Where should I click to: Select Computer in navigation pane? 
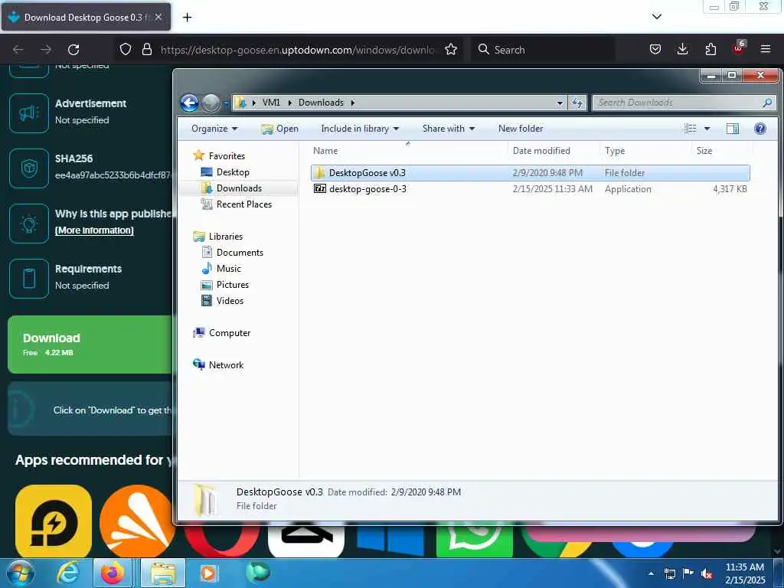(x=230, y=333)
